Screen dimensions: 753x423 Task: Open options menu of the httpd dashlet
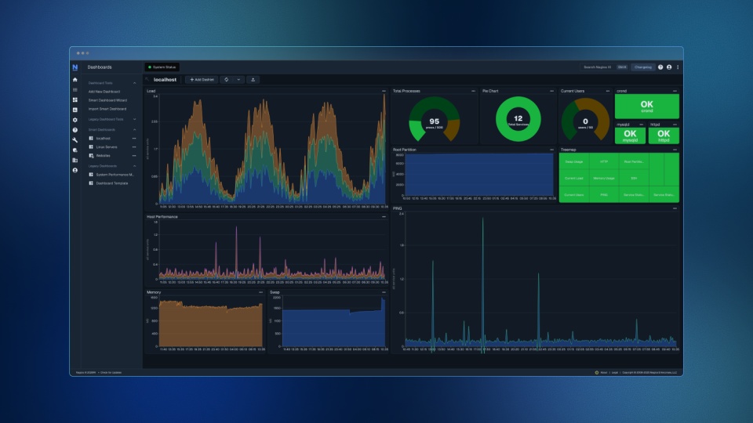click(675, 125)
